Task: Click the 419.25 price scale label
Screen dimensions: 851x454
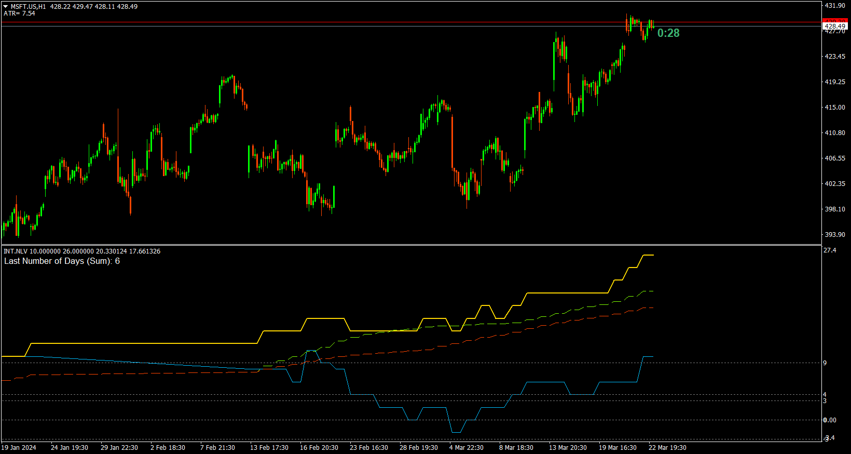Action: point(835,82)
